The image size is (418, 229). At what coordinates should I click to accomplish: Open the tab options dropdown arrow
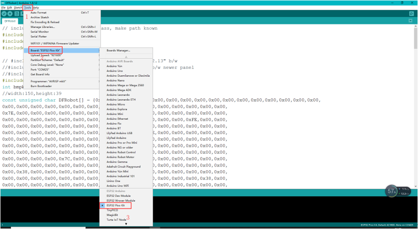[x=411, y=21]
